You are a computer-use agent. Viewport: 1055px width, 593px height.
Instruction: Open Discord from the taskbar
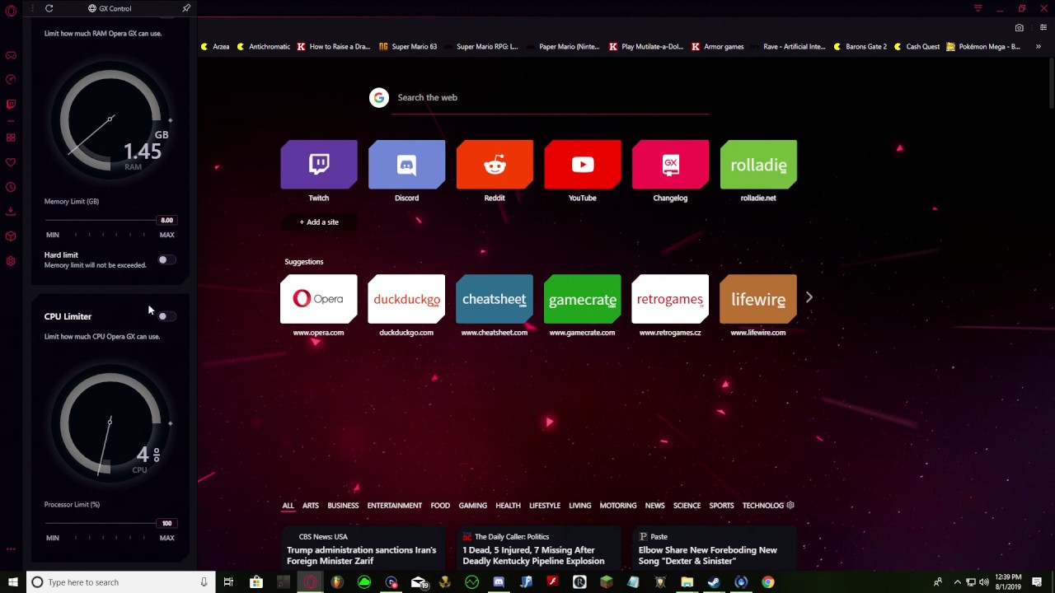click(499, 582)
